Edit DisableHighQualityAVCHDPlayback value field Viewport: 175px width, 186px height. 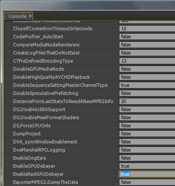[147, 77]
